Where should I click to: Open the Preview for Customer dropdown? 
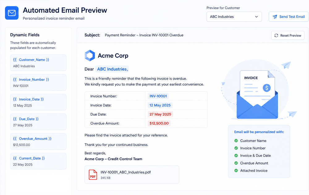pyautogui.click(x=234, y=17)
